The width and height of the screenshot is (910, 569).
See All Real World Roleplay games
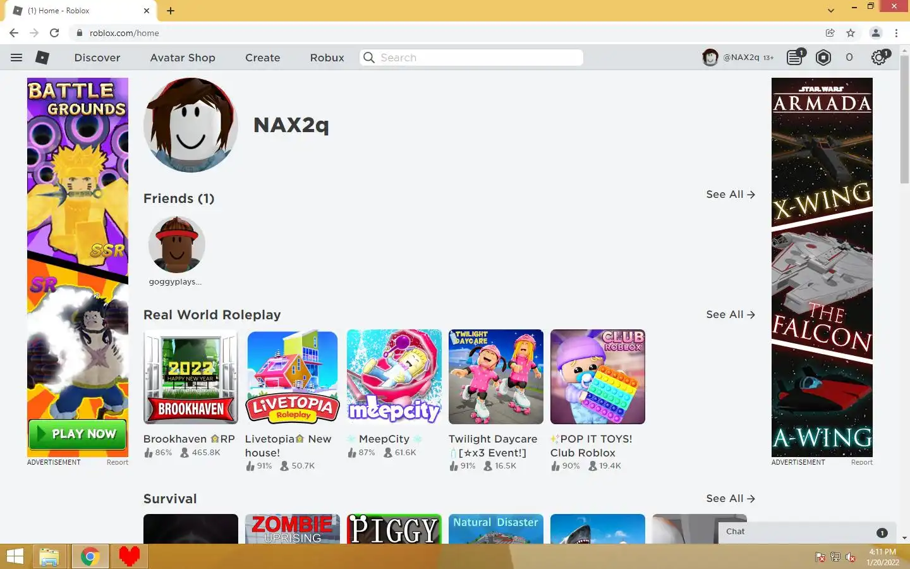coord(731,314)
